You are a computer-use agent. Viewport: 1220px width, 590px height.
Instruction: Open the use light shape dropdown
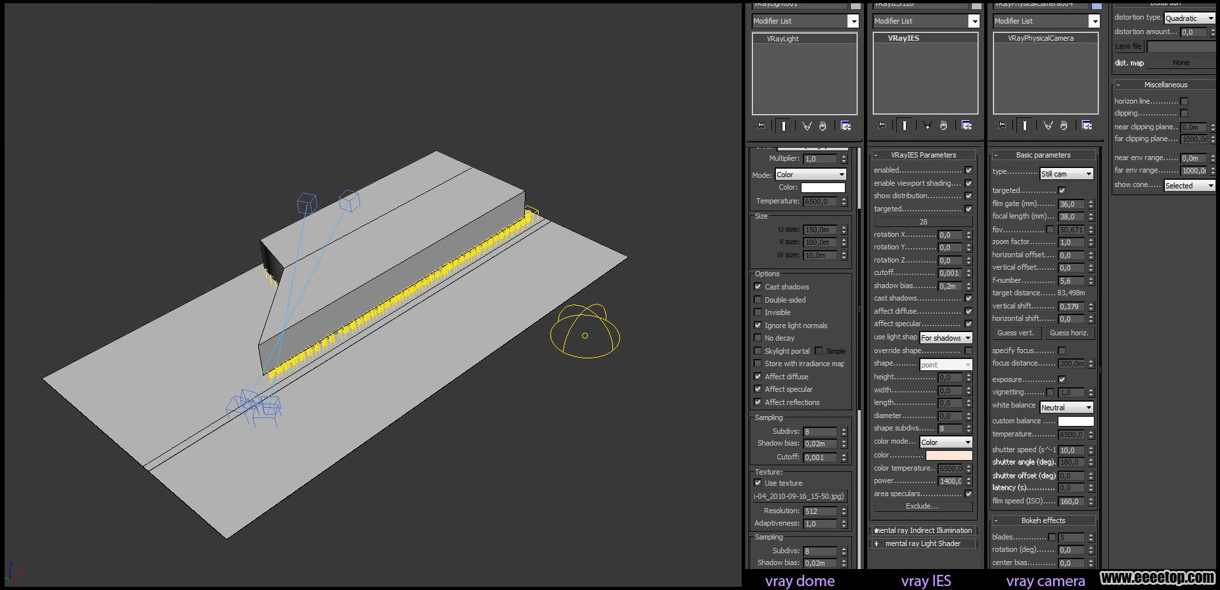945,338
